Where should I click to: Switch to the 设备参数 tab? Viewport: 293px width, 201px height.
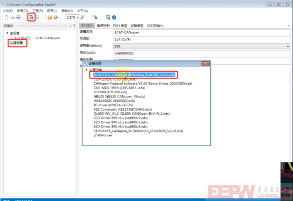click(x=137, y=26)
